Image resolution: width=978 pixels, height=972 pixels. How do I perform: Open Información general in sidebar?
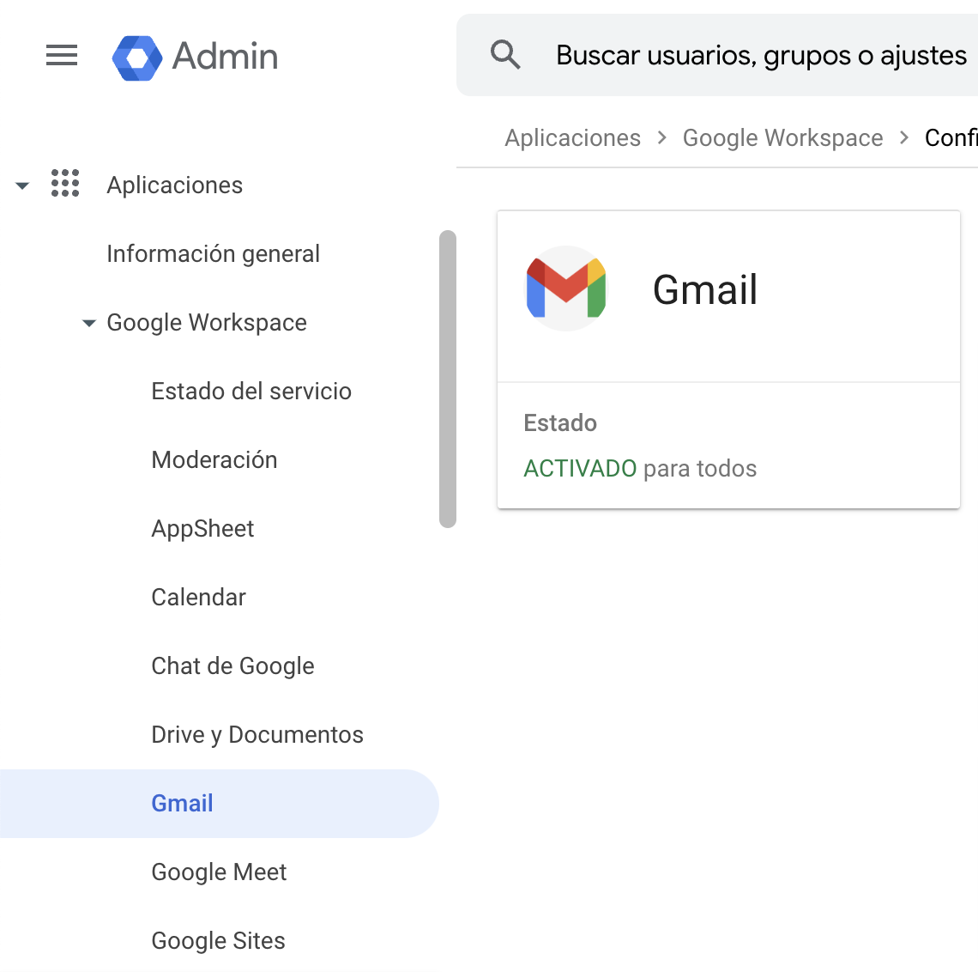click(x=213, y=254)
